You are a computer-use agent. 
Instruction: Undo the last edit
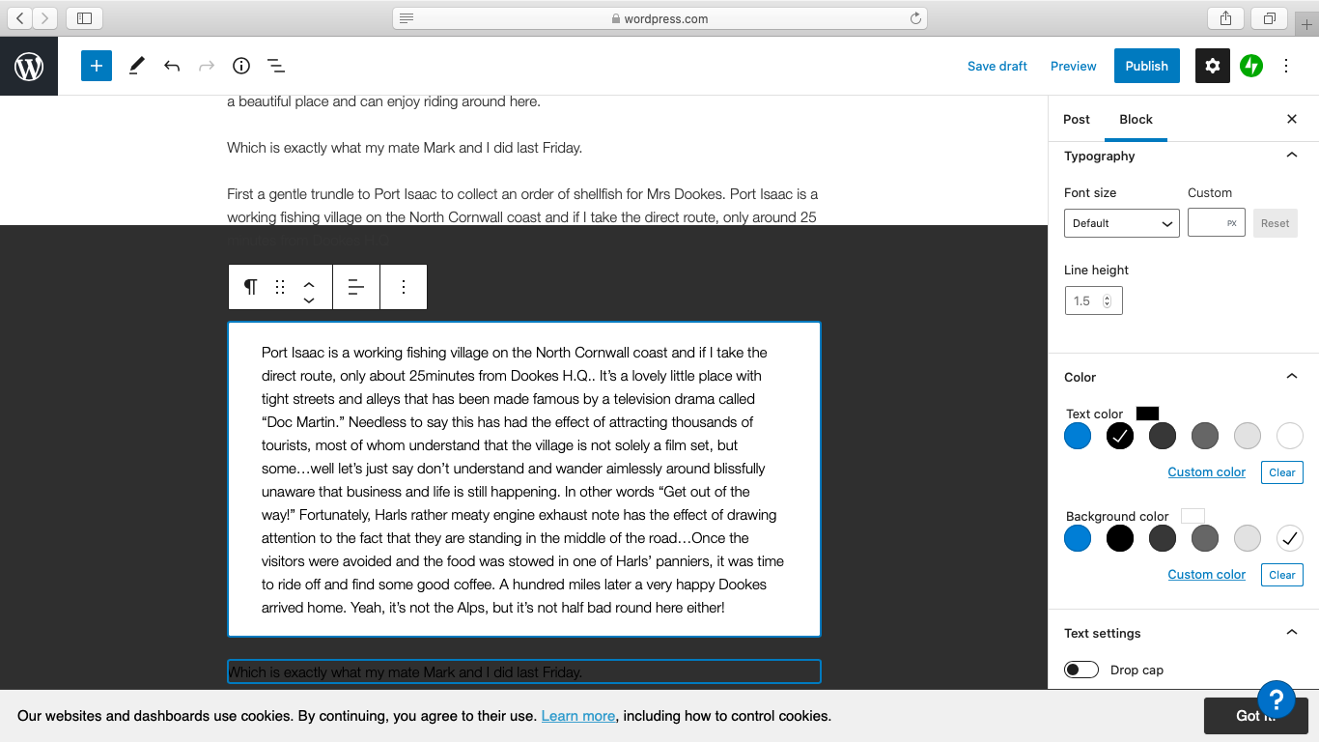pos(172,66)
